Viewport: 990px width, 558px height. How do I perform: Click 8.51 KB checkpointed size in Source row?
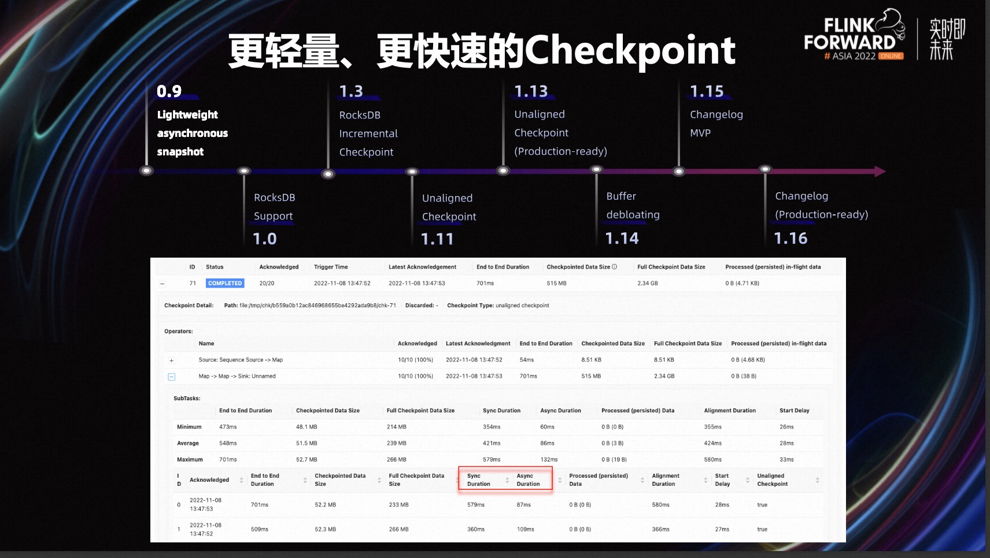[x=591, y=360]
